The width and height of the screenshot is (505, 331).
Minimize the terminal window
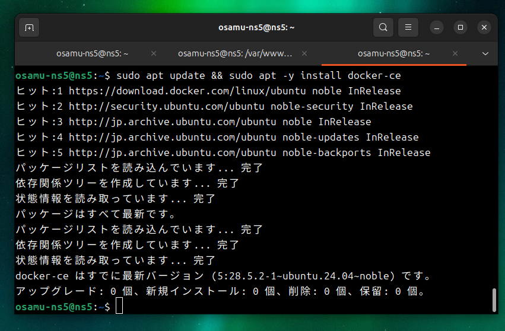click(437, 27)
